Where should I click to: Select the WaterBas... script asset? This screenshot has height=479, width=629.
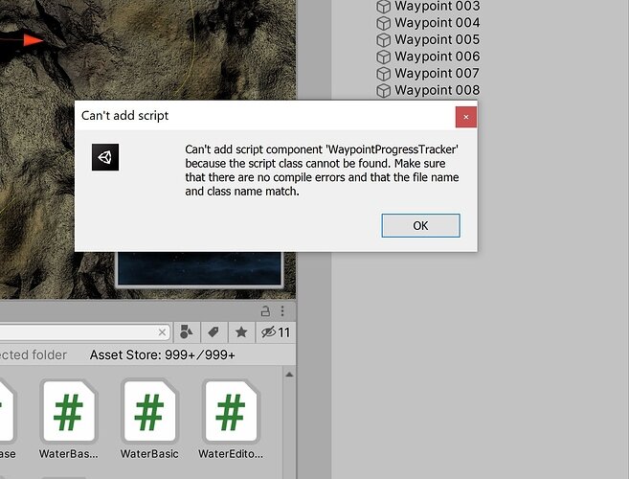pos(69,420)
